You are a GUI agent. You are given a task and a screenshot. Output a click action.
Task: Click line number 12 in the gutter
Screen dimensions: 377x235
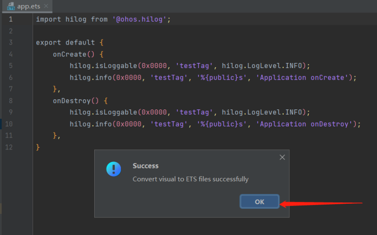click(x=9, y=147)
